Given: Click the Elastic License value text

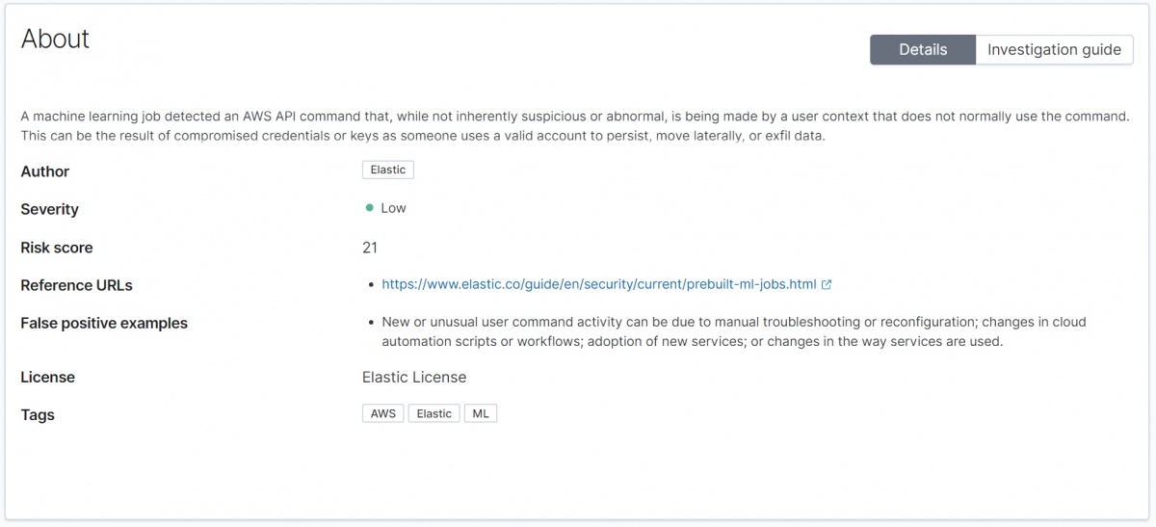Looking at the screenshot, I should click(414, 377).
